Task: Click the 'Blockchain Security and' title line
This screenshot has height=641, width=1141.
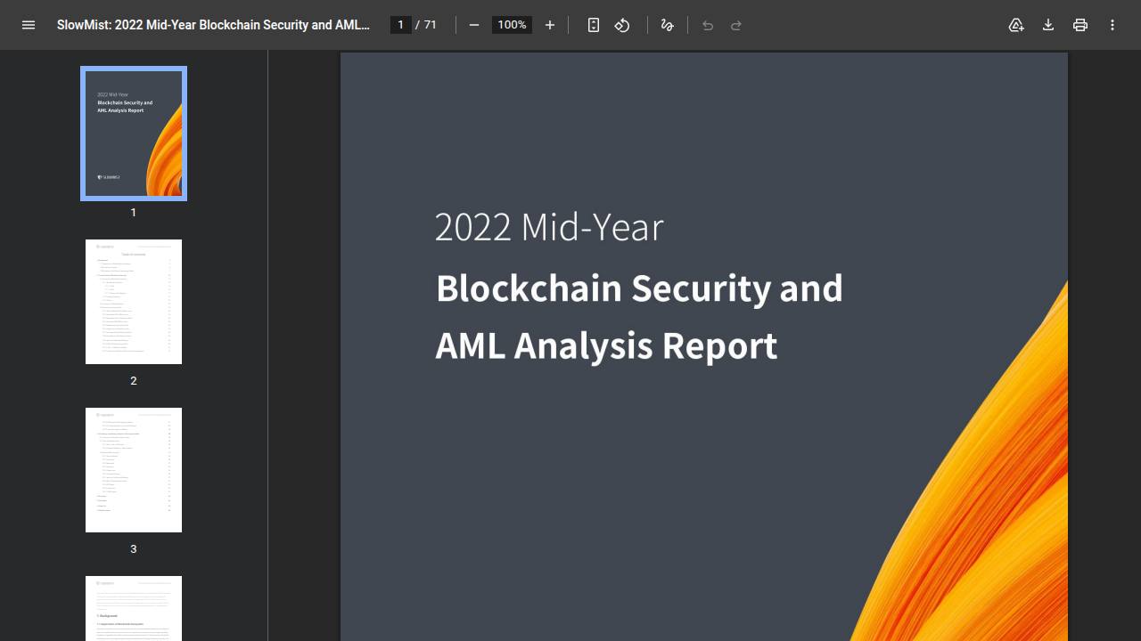Action: tap(639, 288)
